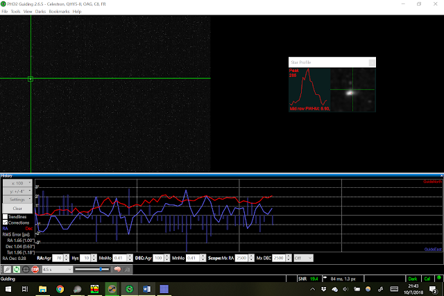444x296 pixels.
Task: Open the Brain advanced settings icon
Action: 117,270
